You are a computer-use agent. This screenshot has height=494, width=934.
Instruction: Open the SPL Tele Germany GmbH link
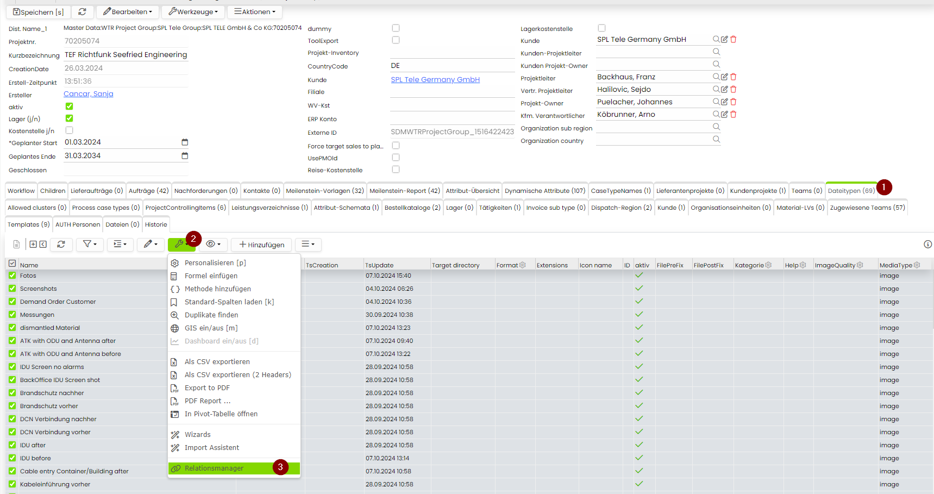tap(435, 79)
